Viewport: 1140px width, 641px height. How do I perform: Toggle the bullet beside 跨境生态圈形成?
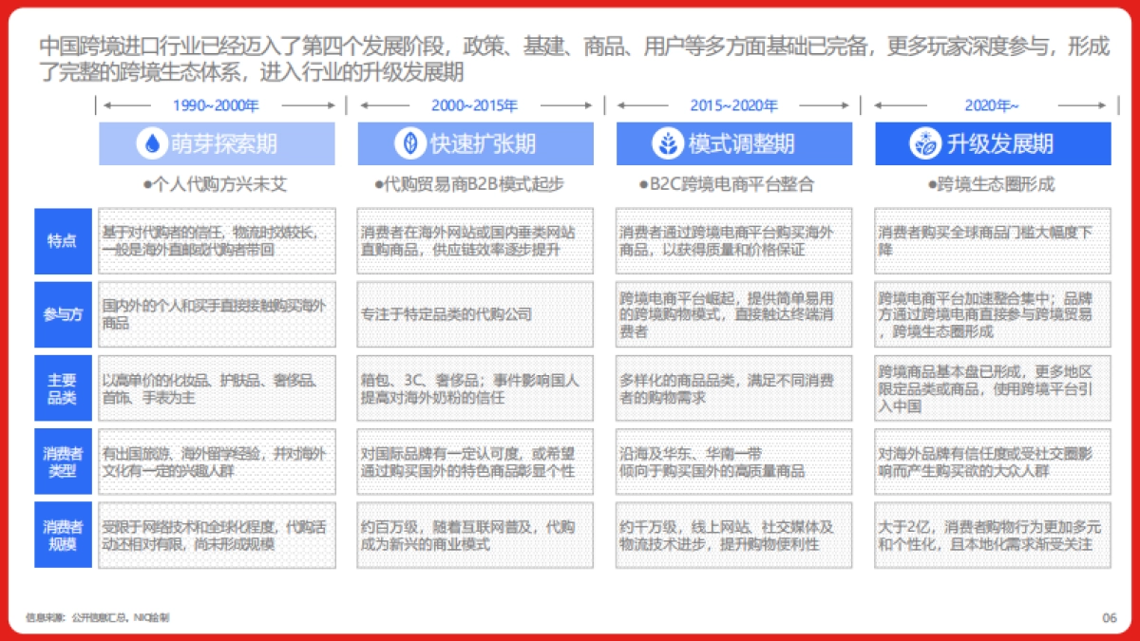point(932,184)
